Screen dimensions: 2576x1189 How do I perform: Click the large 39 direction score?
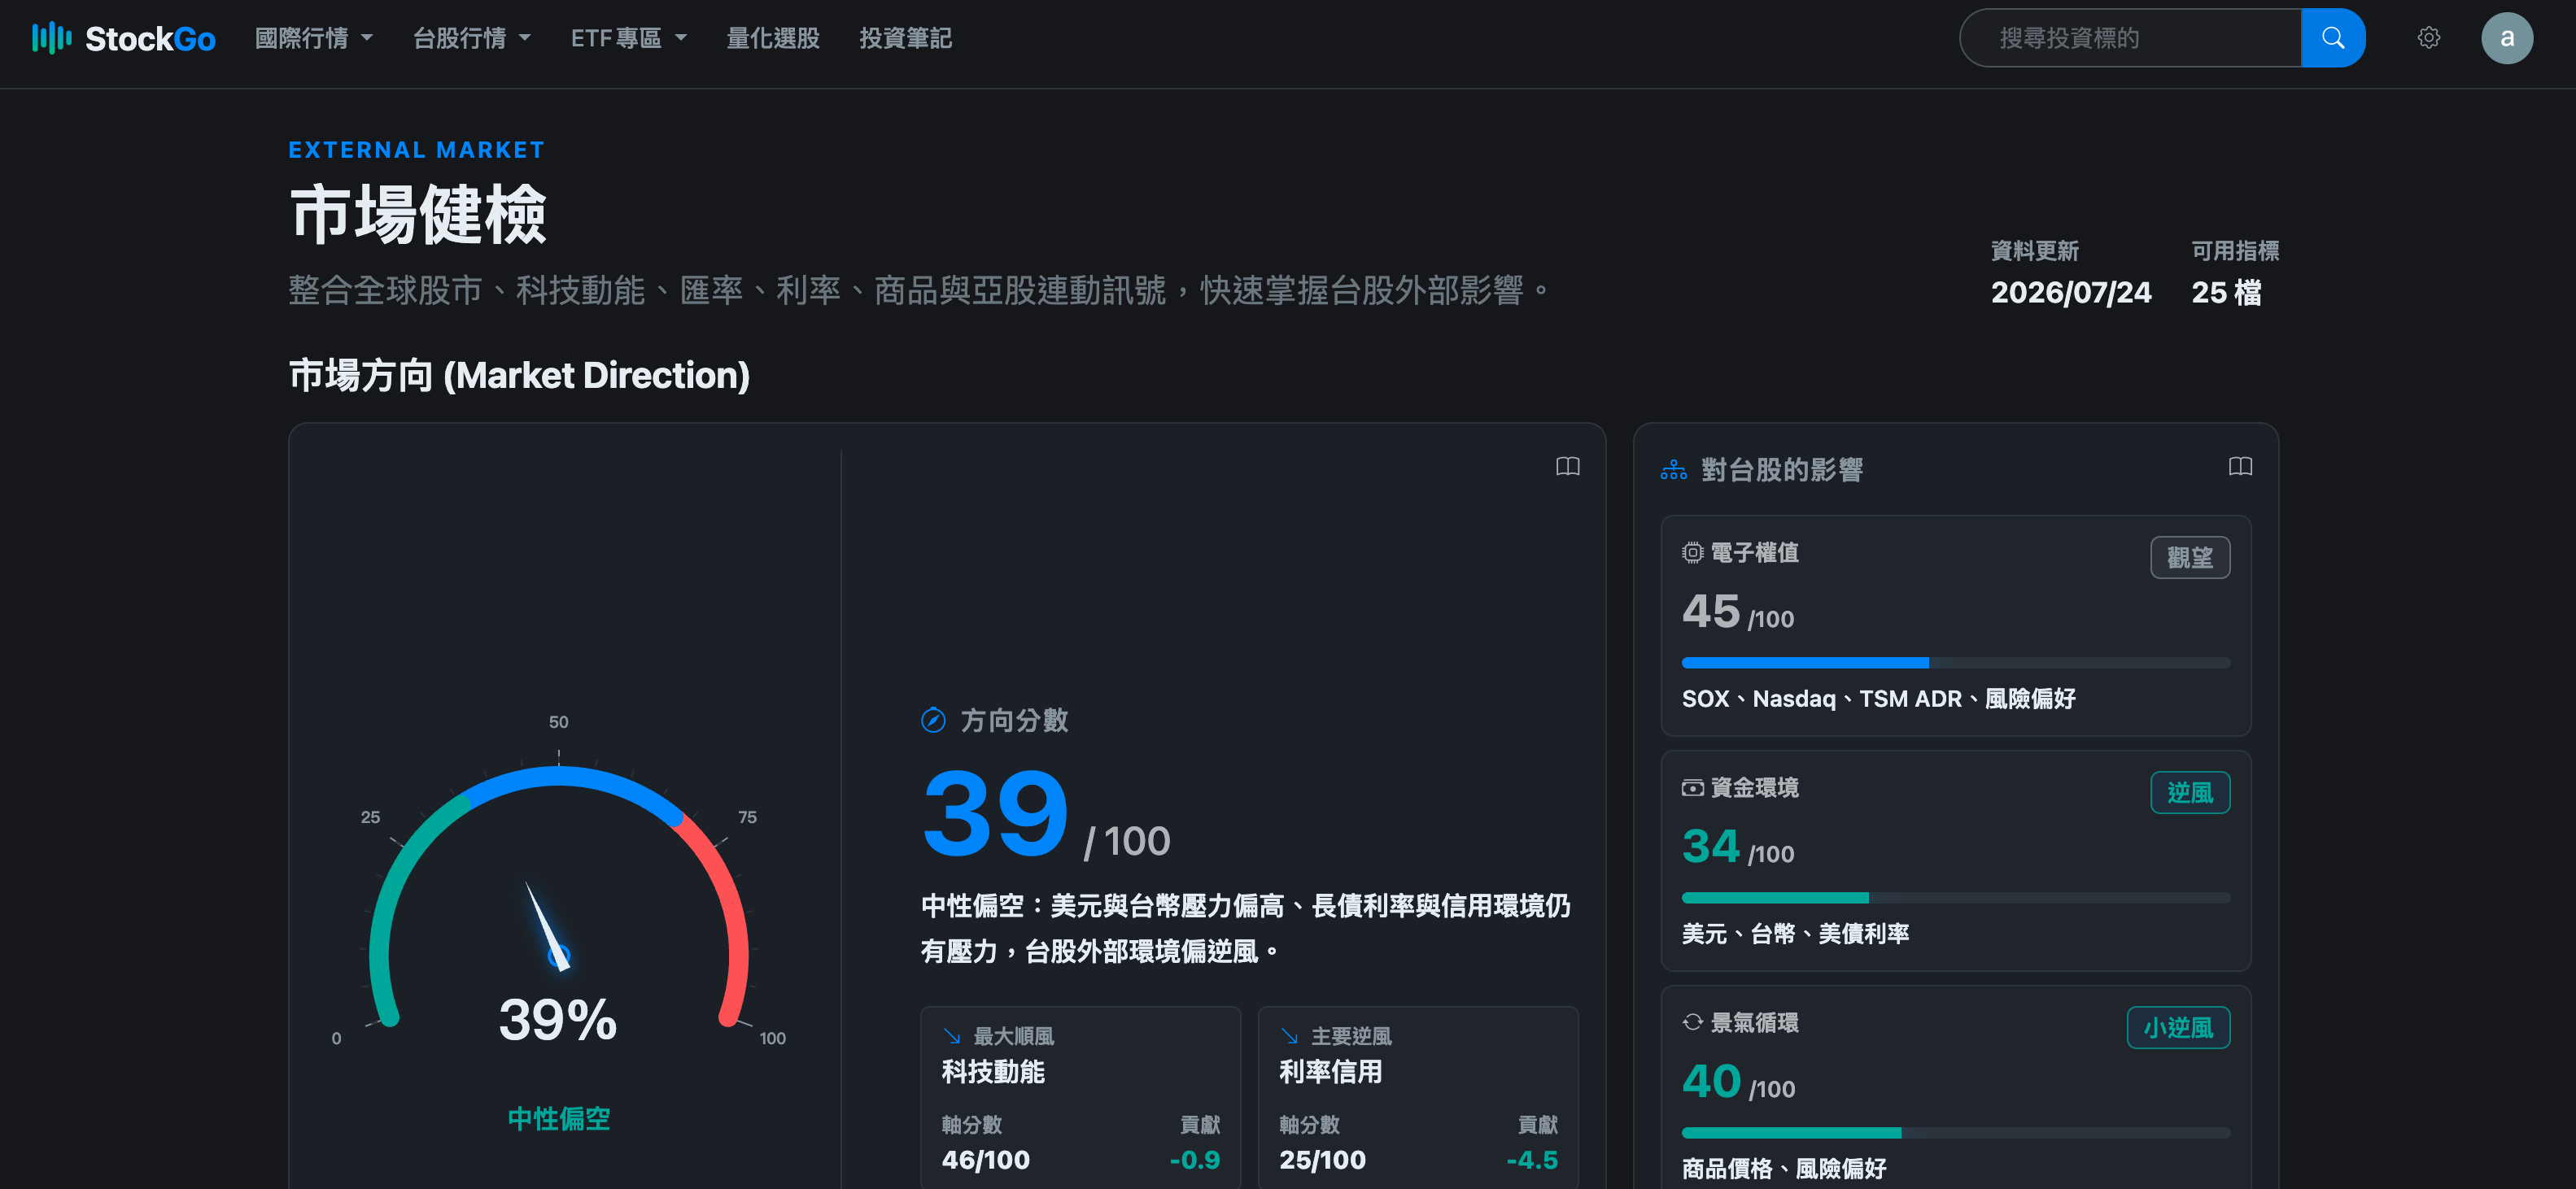pyautogui.click(x=995, y=813)
